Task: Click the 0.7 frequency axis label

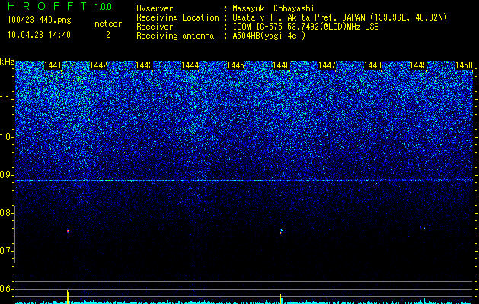Action: point(7,251)
